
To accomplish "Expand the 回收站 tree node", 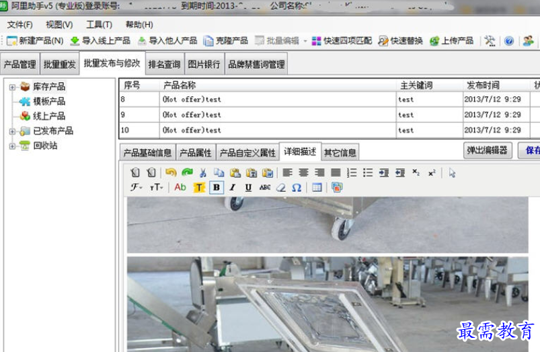I will coord(12,146).
